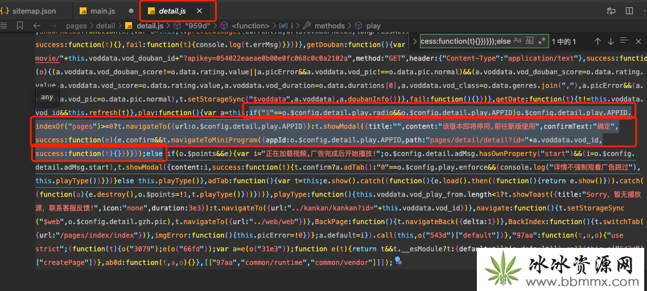Jump to the previous match
Image resolution: width=647 pixels, height=291 pixels.
pyautogui.click(x=597, y=41)
